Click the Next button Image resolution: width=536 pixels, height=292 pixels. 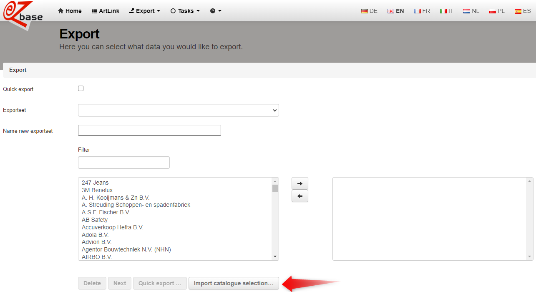click(x=120, y=283)
